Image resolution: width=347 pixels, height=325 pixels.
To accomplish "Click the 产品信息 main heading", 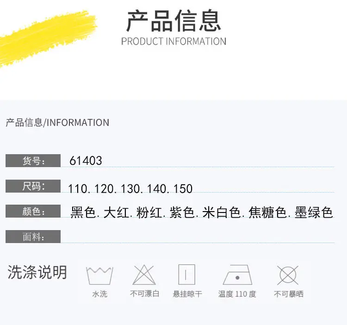I will click(x=173, y=20).
